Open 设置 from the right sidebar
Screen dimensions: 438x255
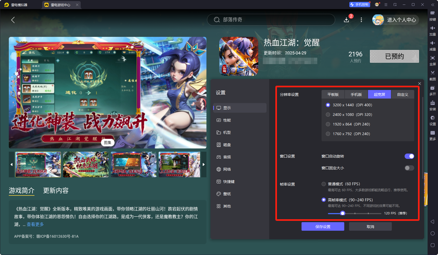point(432,120)
